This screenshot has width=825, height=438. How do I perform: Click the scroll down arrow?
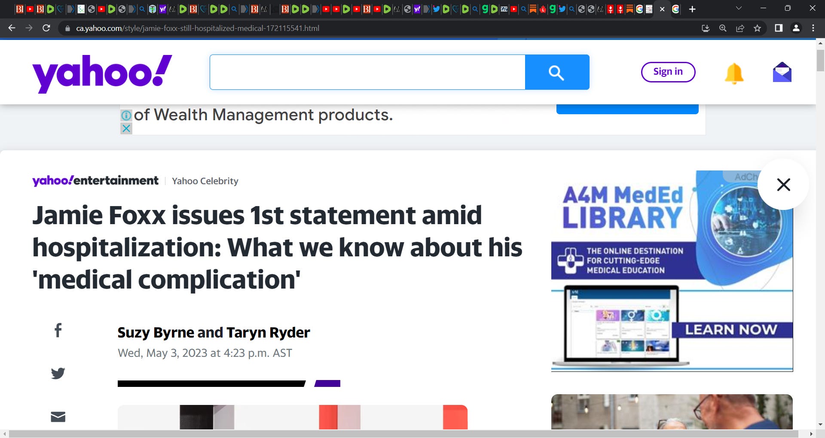(820, 424)
